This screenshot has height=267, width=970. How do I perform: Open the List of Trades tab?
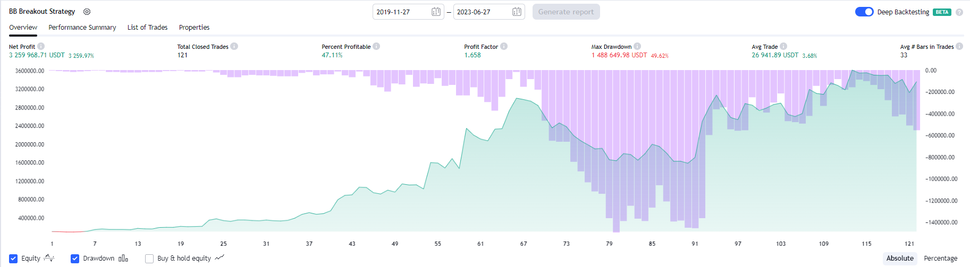point(147,28)
